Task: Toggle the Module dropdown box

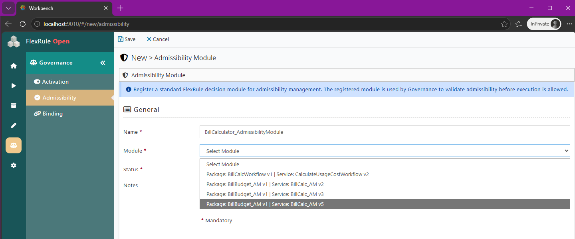Action: [x=385, y=151]
